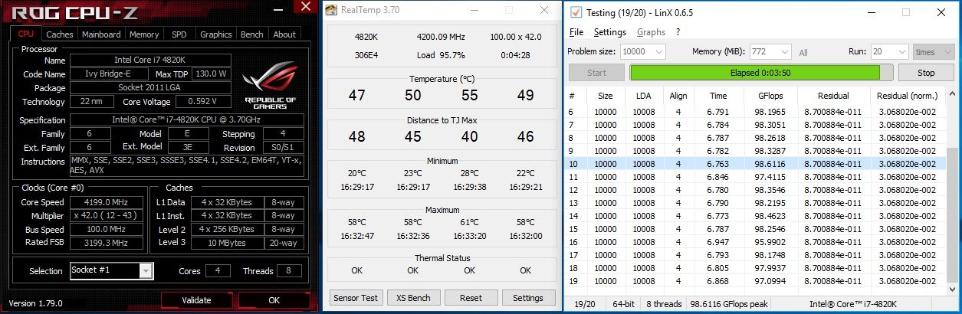Image resolution: width=962 pixels, height=314 pixels.
Task: Select result row 10 in LinX
Action: (756, 164)
